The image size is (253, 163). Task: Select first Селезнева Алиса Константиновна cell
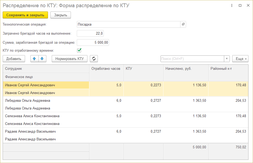pos(46,116)
